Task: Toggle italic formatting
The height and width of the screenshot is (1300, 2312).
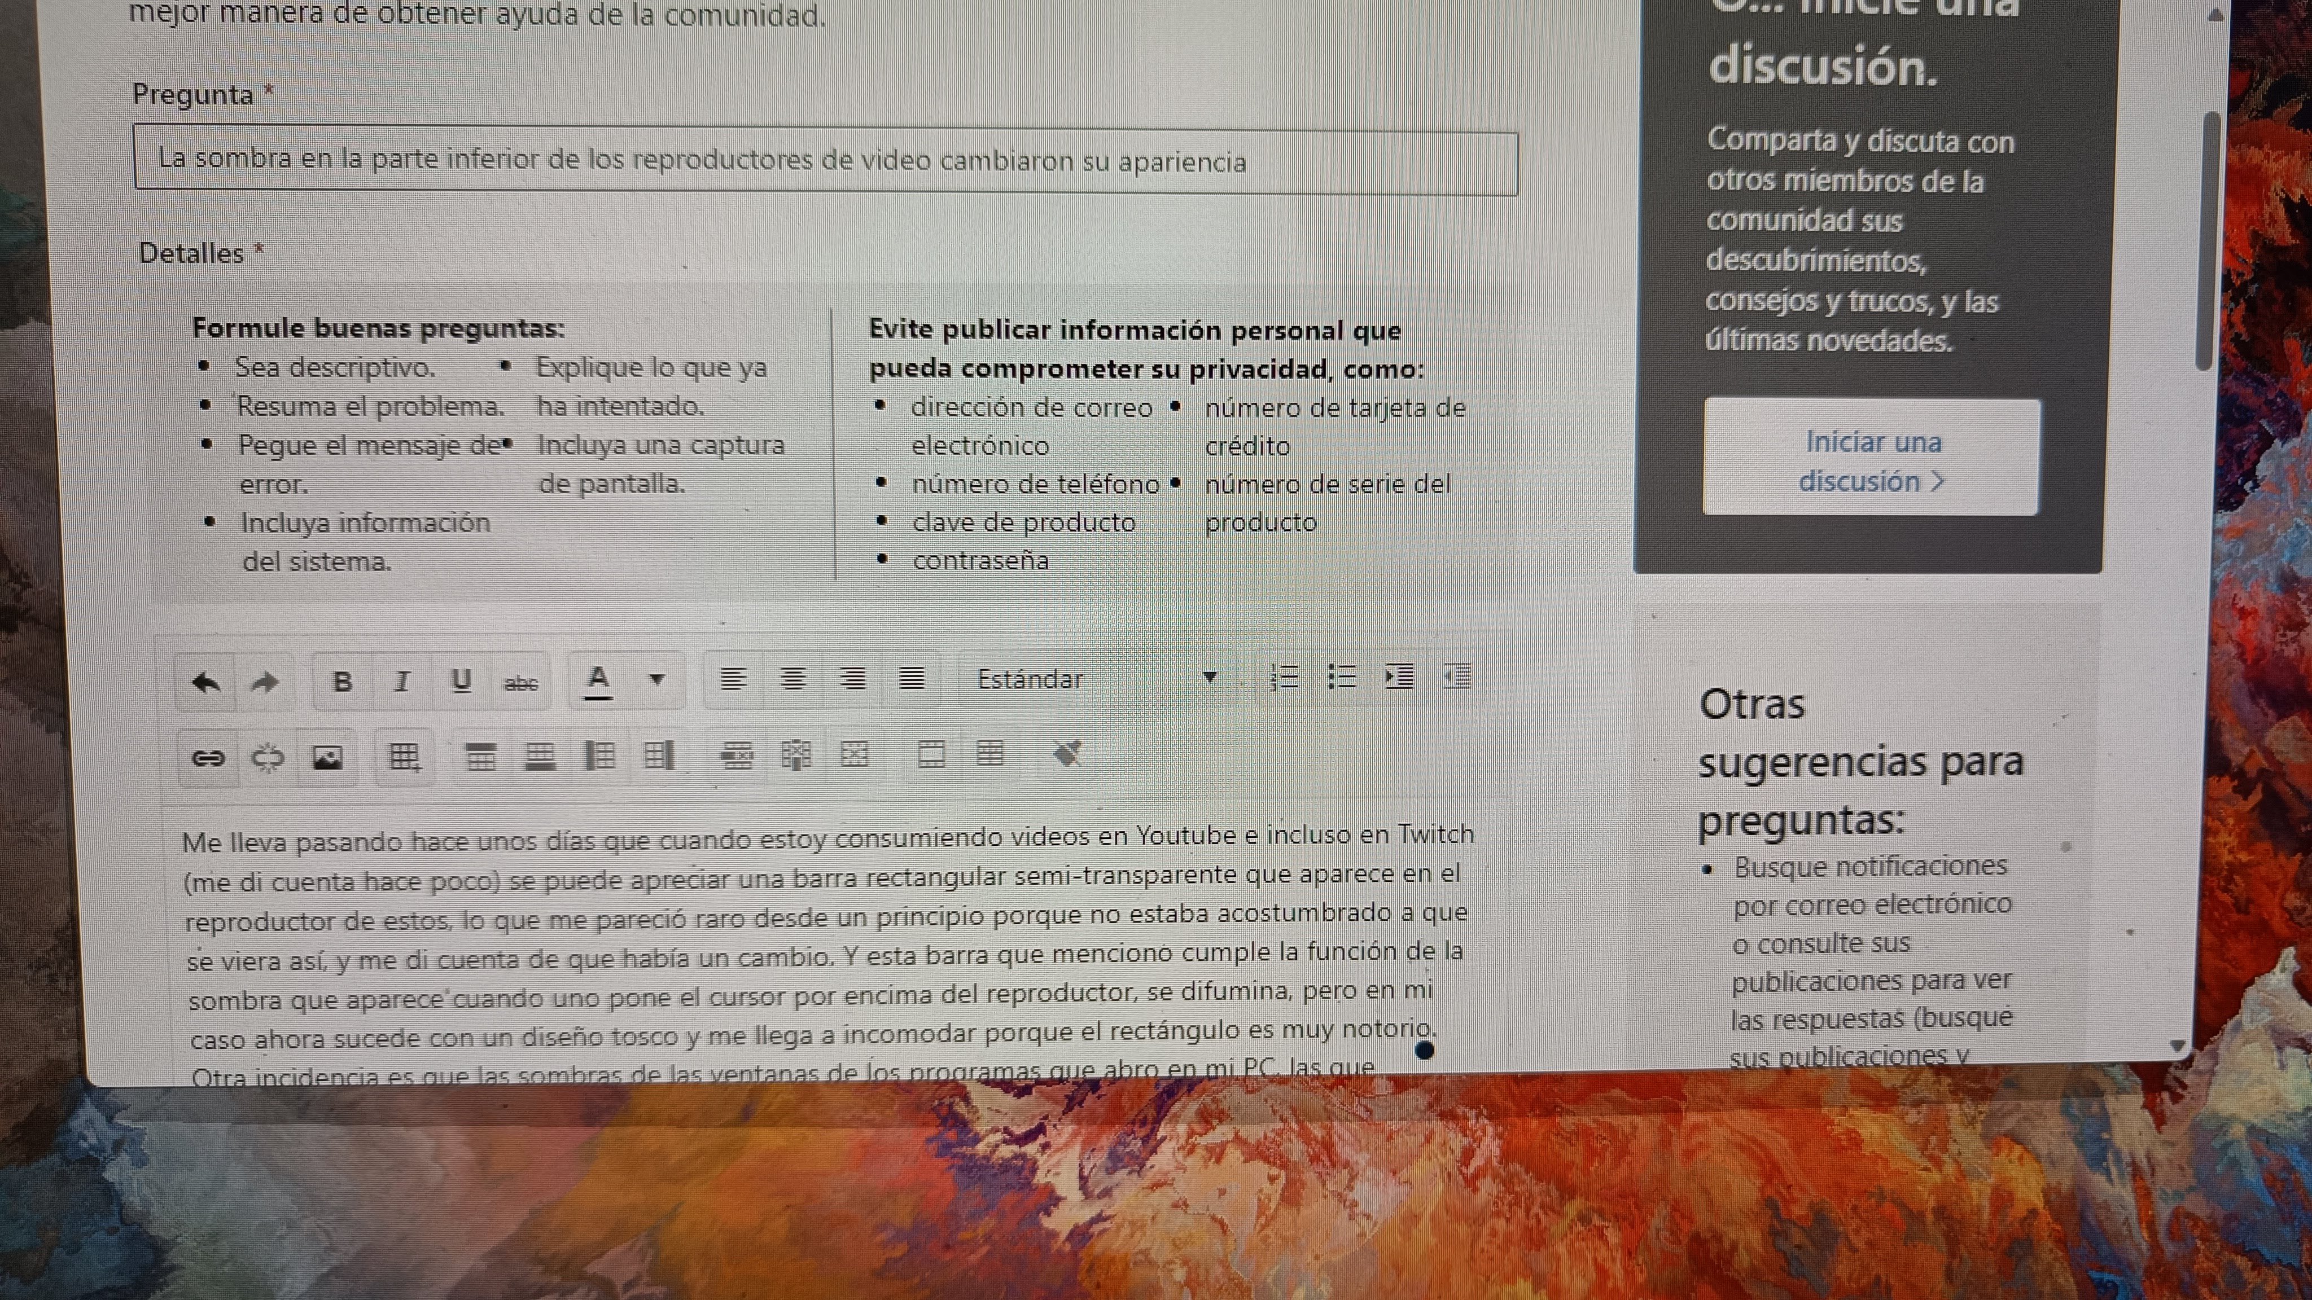Action: pyautogui.click(x=401, y=682)
